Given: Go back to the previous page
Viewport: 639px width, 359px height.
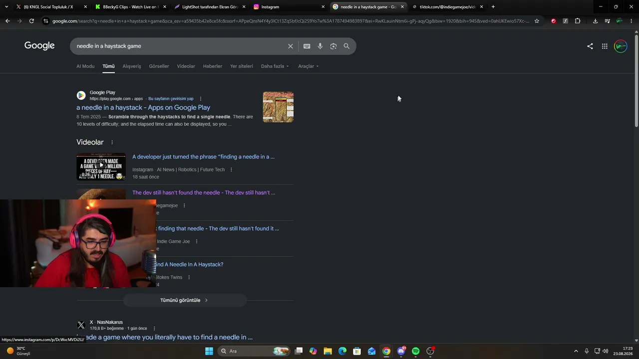Looking at the screenshot, I should click(x=7, y=21).
